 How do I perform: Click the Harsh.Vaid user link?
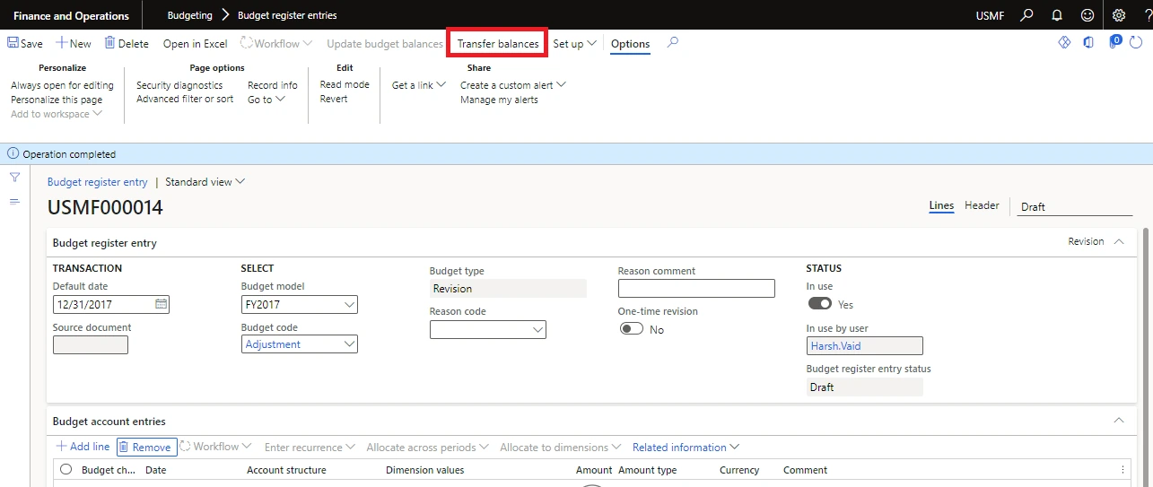834,345
